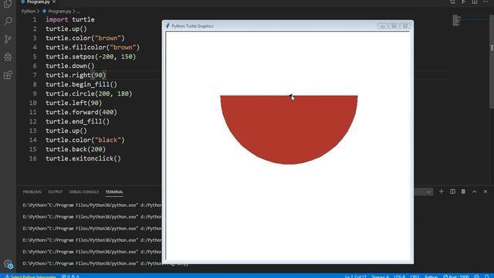494x278 pixels.
Task: Split the editor right
Action: point(475,2)
